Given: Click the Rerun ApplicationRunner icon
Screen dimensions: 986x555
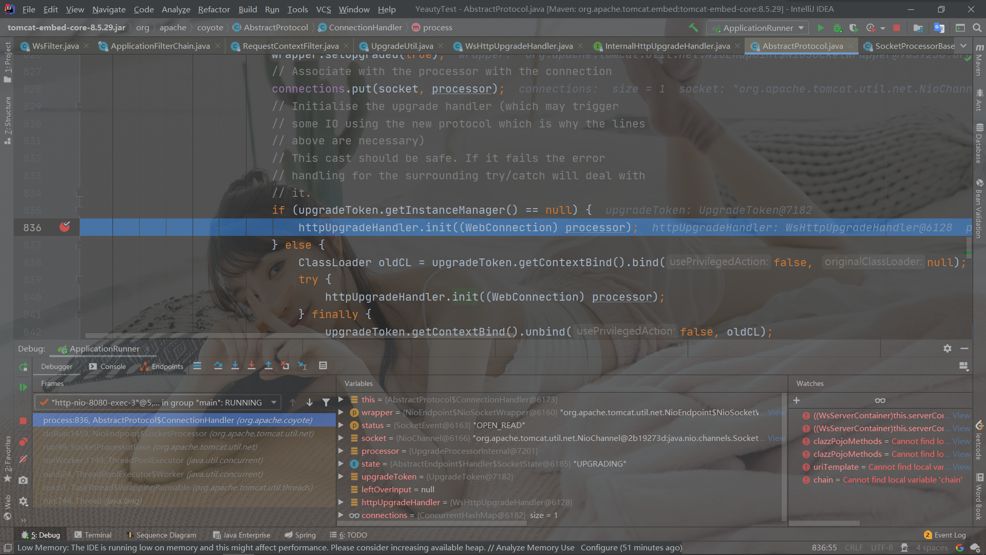Looking at the screenshot, I should (23, 367).
